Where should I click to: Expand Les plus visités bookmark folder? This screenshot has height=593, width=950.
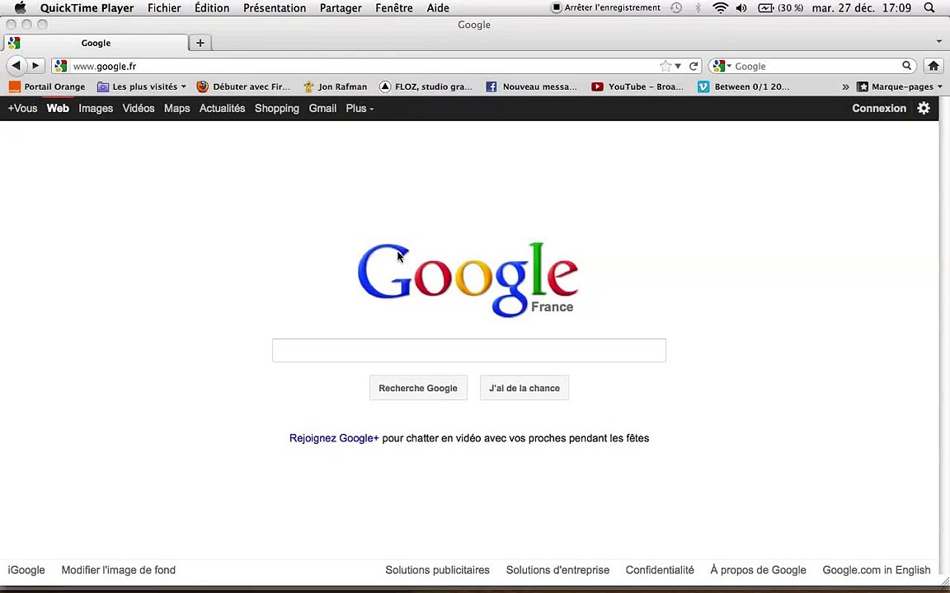coord(142,86)
